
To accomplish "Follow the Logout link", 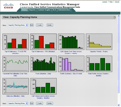I will (x=104, y=2).
